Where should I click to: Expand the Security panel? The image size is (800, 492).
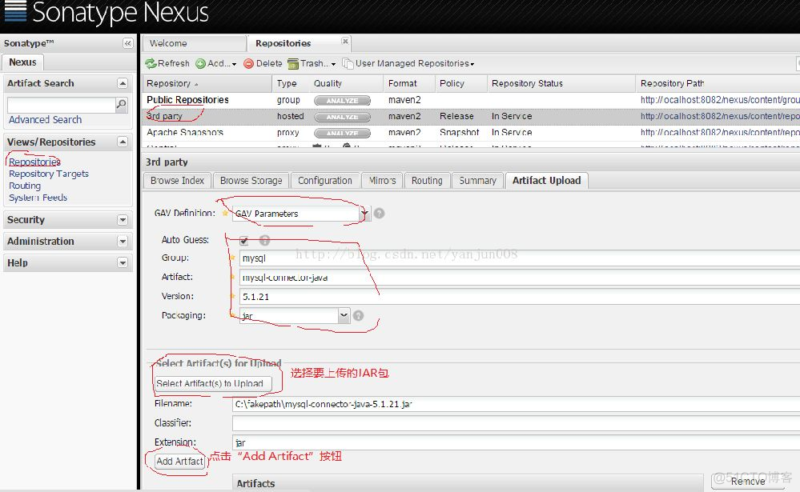[x=123, y=220]
